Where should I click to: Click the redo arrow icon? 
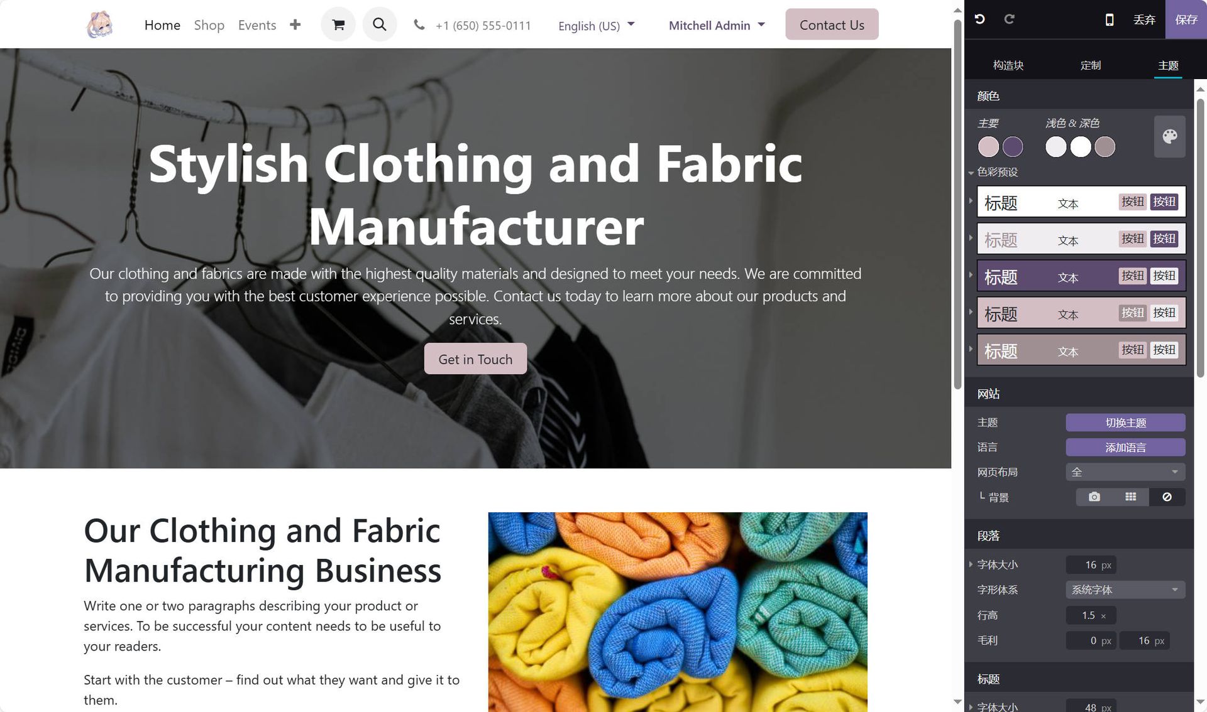point(1009,19)
